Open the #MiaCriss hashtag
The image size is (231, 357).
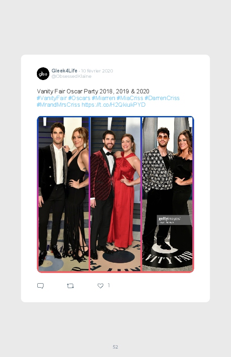(x=130, y=98)
